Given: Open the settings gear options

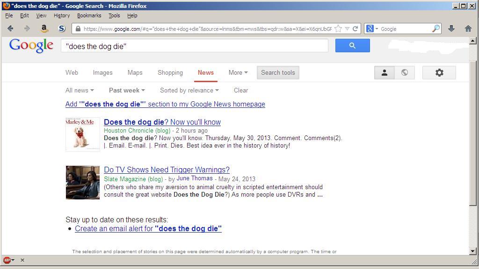Looking at the screenshot, I should (x=439, y=72).
